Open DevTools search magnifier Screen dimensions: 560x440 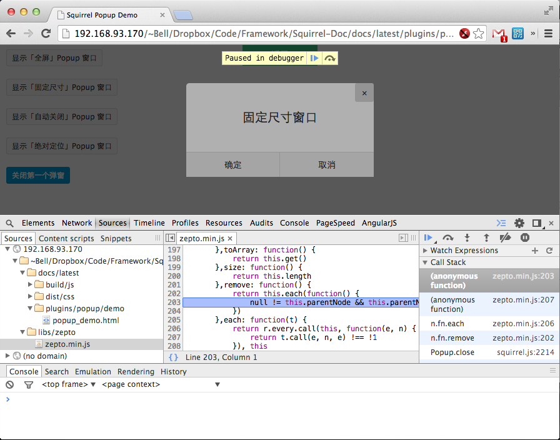click(x=9, y=223)
